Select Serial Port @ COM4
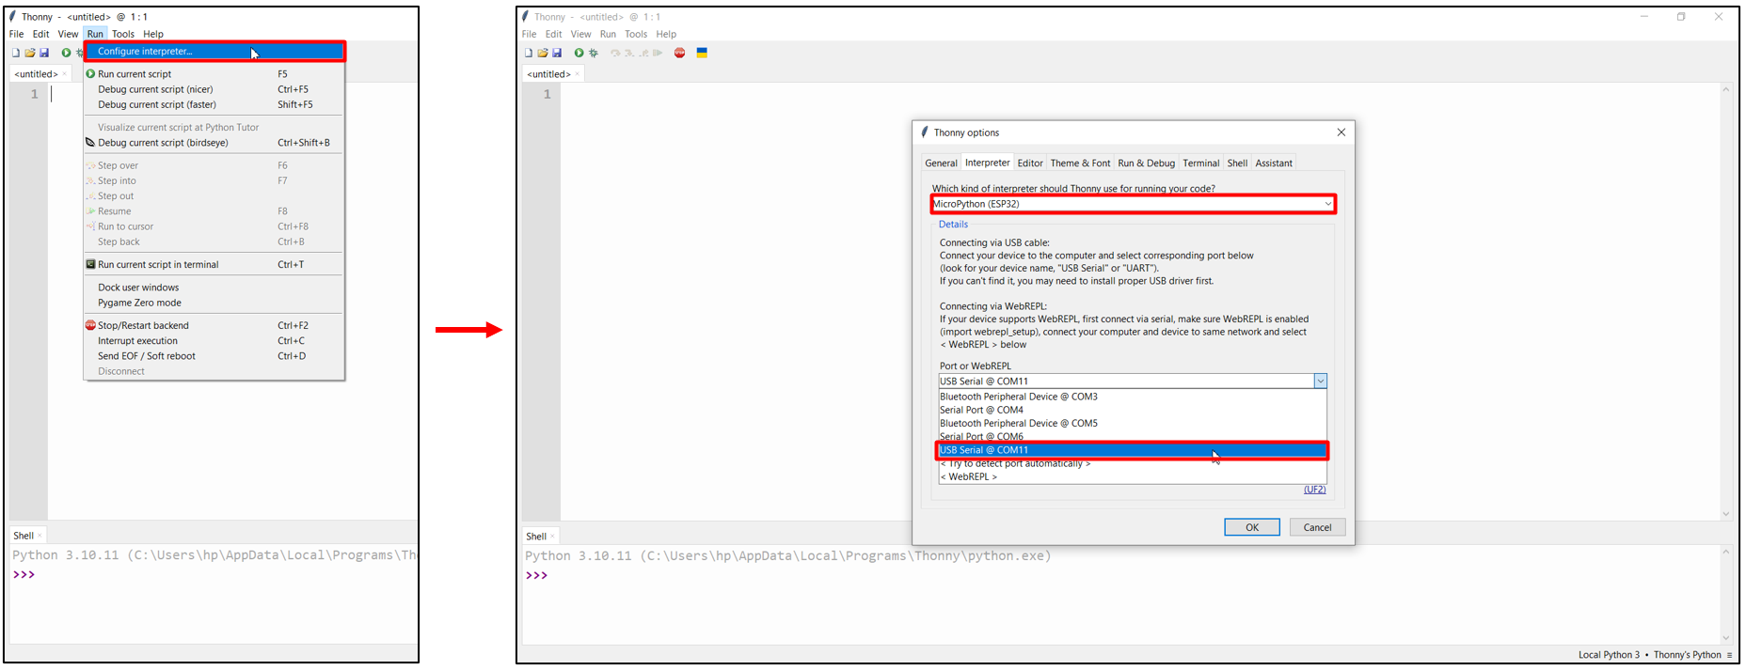This screenshot has width=1746, height=670. [1133, 410]
